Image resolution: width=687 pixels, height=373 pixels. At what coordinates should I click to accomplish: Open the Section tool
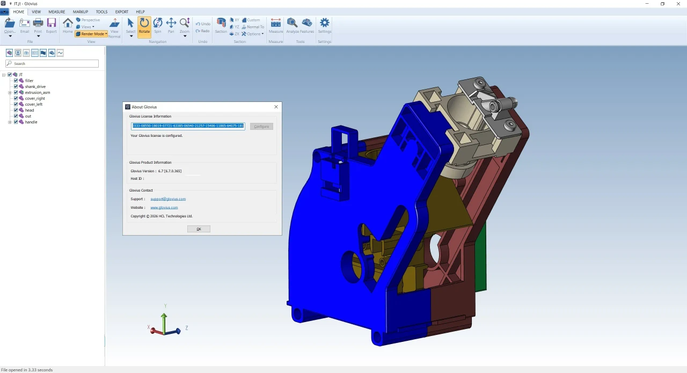[221, 26]
